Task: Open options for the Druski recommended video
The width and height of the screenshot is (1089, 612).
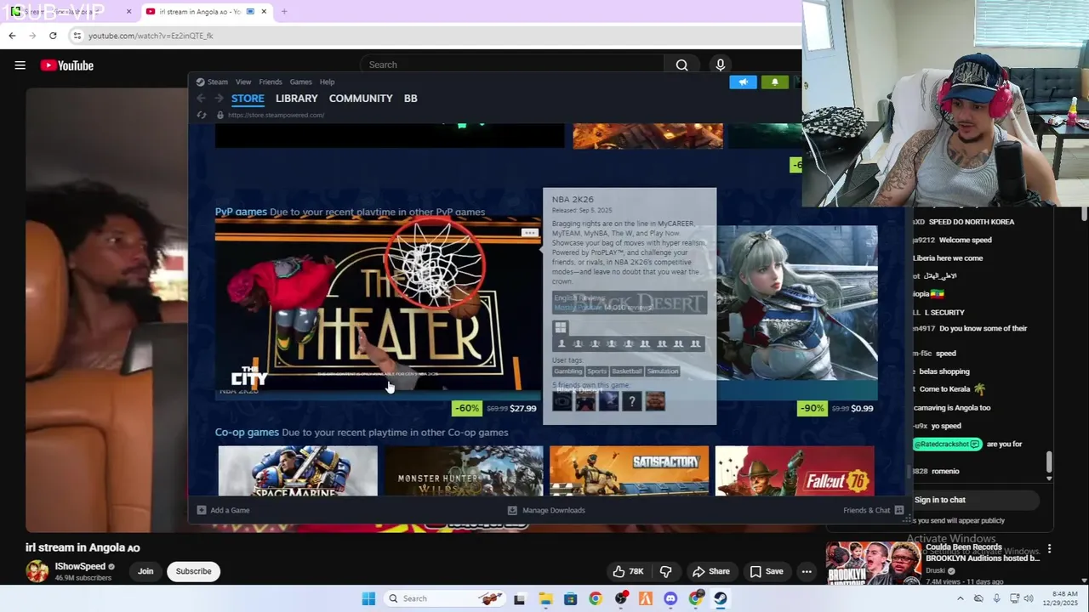Action: (x=1049, y=549)
